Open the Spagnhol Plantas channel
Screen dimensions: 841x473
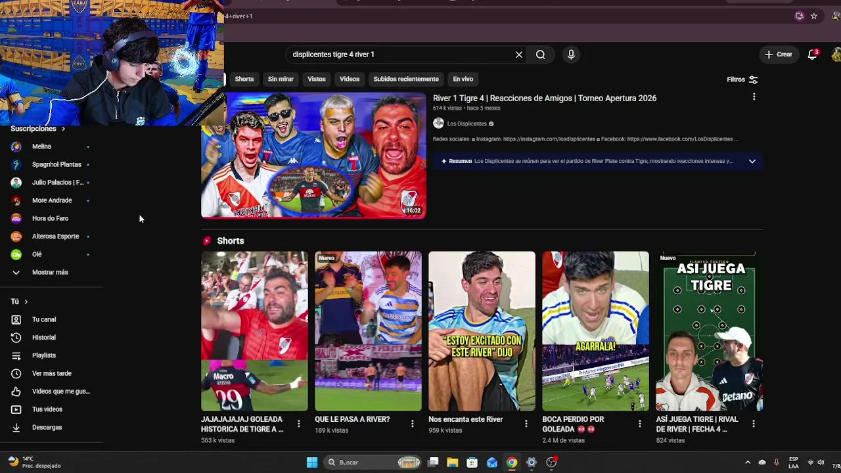pos(57,164)
